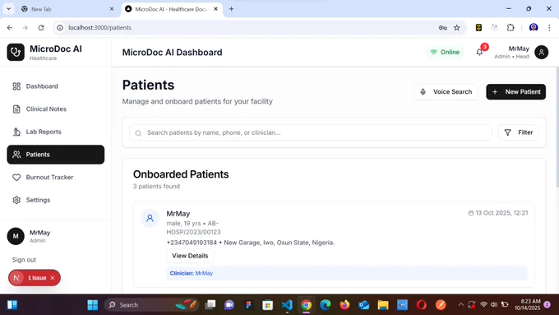The width and height of the screenshot is (559, 315).
Task: Create a New Patient
Action: [x=516, y=92]
